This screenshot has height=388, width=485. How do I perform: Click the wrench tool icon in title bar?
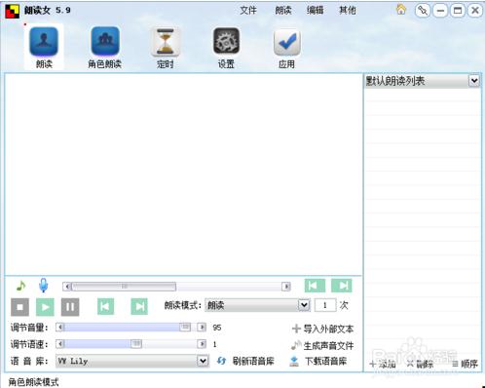click(x=423, y=11)
